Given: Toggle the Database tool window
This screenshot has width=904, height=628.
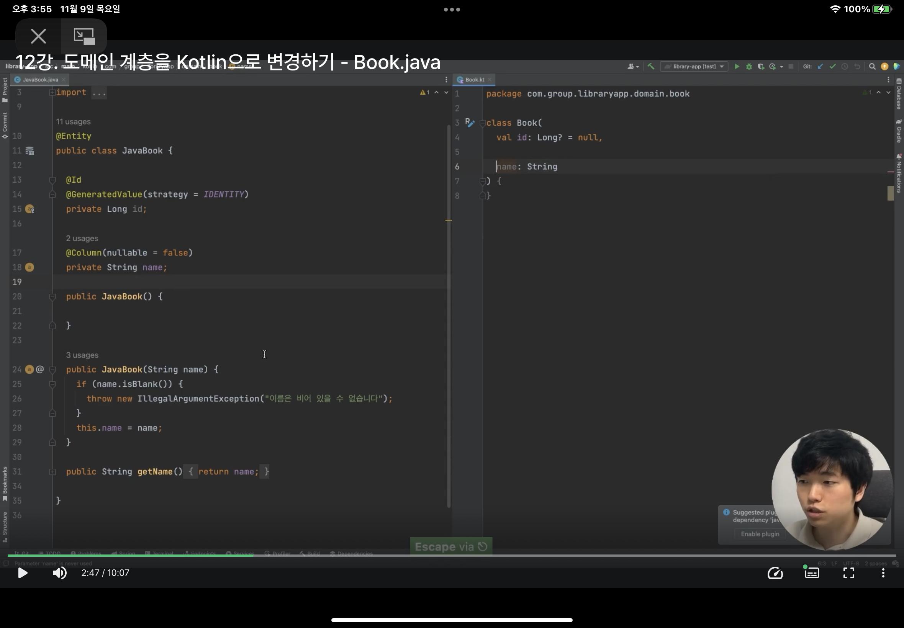Looking at the screenshot, I should [899, 94].
